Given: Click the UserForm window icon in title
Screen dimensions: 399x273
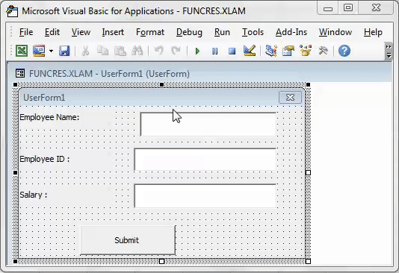Looking at the screenshot, I should 20,73.
